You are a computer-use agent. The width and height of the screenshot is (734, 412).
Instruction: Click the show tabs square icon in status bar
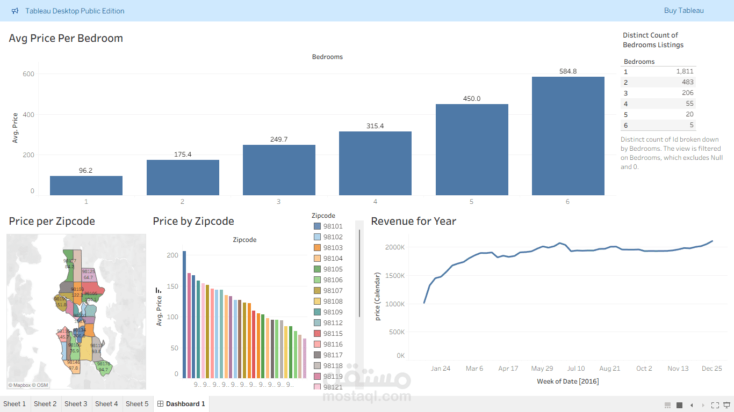(x=679, y=404)
